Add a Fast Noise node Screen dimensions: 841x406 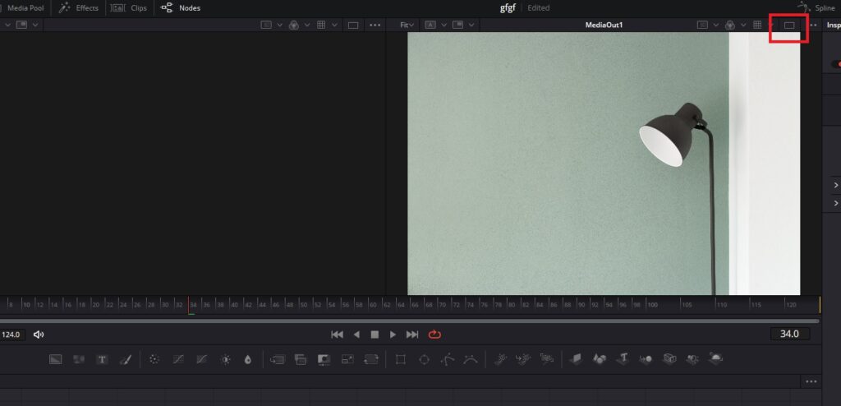point(79,359)
